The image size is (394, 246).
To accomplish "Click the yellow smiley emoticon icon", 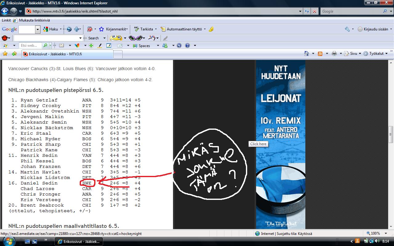I will tap(116, 38).
